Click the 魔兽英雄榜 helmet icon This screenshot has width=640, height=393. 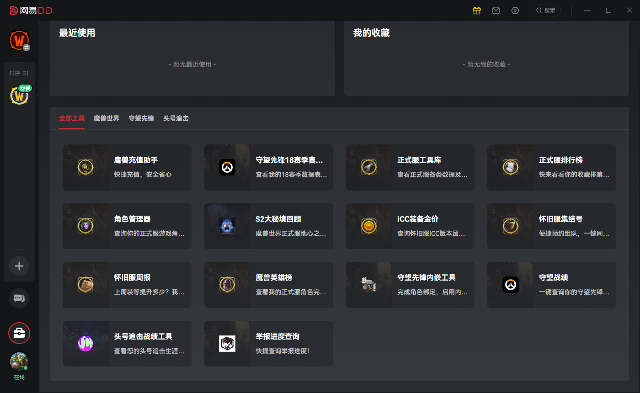coord(227,285)
